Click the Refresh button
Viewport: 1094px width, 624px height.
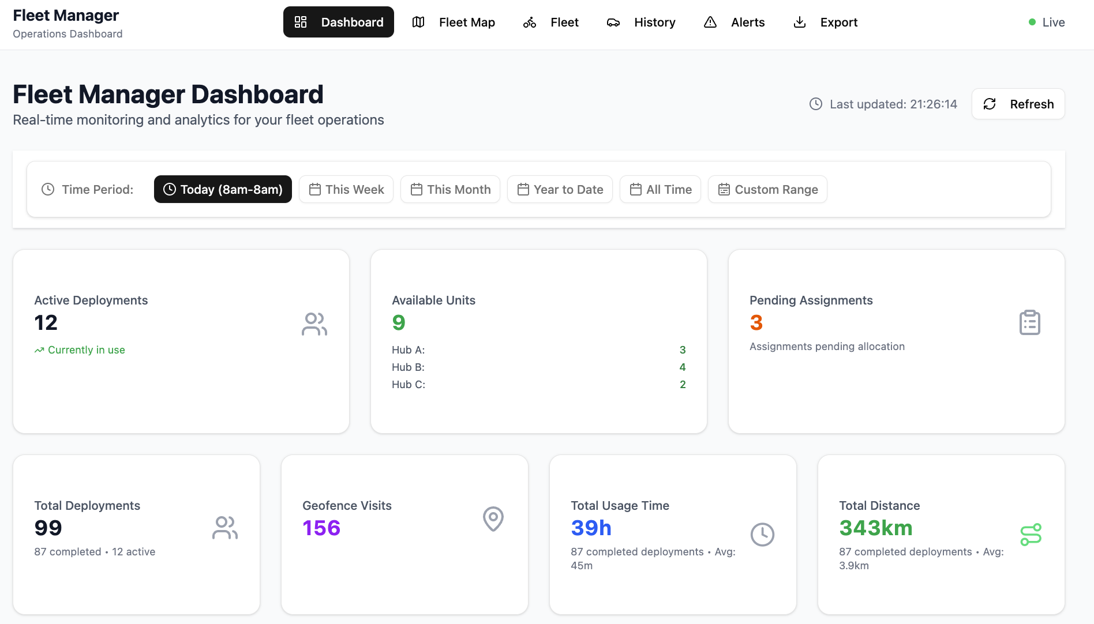pyautogui.click(x=1018, y=104)
